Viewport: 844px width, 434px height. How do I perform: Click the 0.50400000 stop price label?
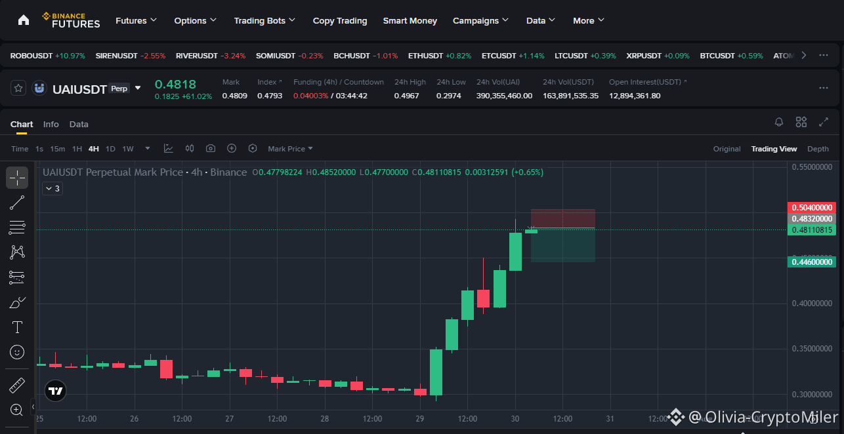pyautogui.click(x=811, y=208)
